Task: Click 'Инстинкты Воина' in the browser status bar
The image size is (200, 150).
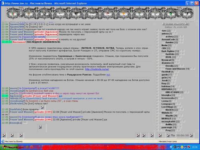Action: [14, 142]
